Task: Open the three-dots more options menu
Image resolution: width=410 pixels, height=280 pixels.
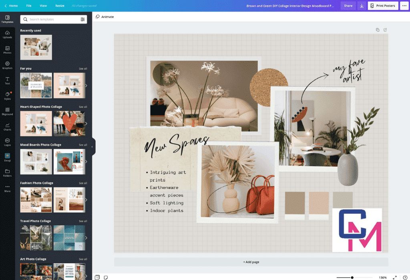Action: pos(404,6)
